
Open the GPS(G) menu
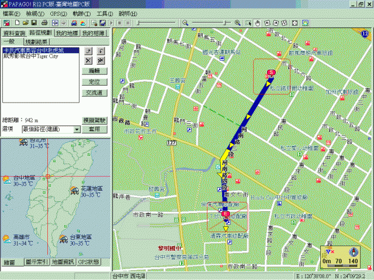coord(58,13)
